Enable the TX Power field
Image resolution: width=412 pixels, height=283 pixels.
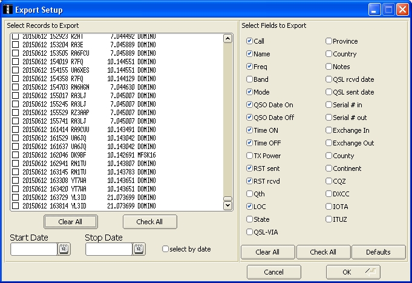tap(250, 156)
